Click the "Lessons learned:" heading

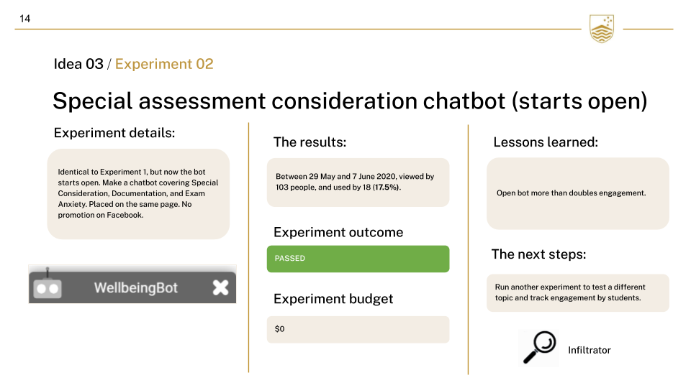point(546,142)
